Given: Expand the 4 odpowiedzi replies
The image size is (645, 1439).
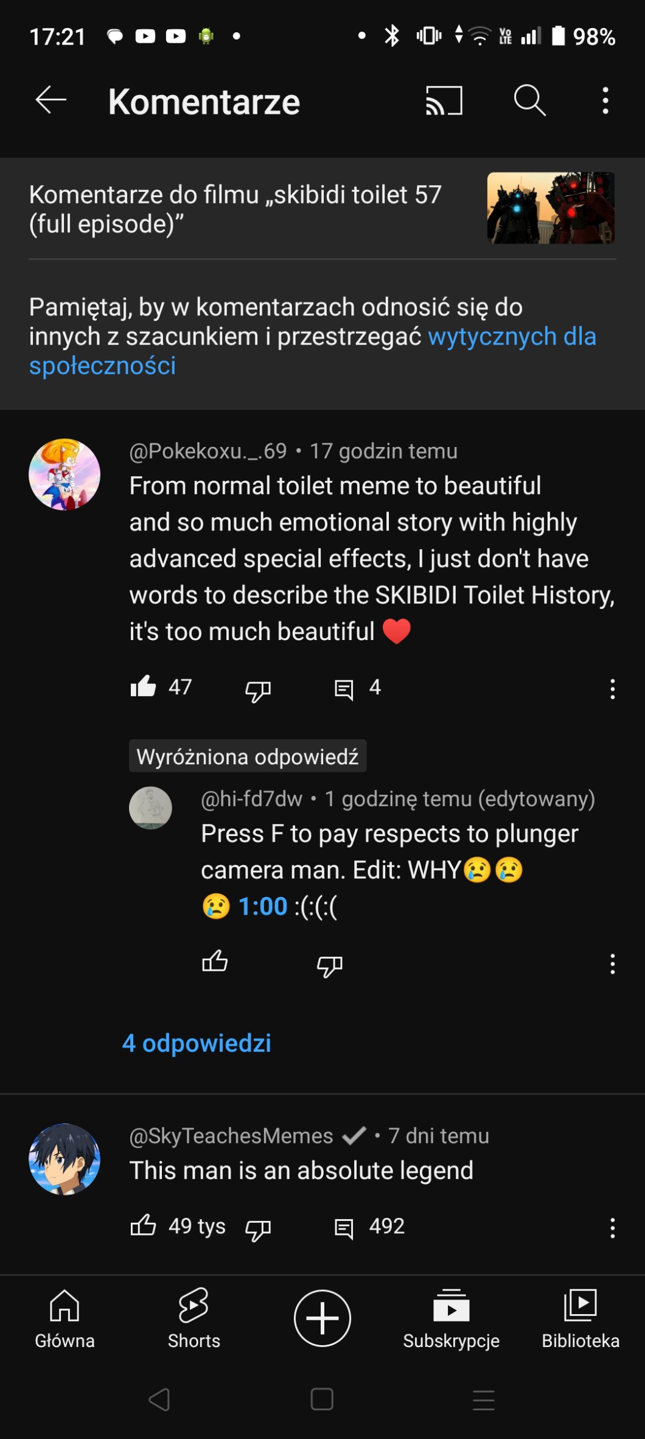Looking at the screenshot, I should 197,1043.
